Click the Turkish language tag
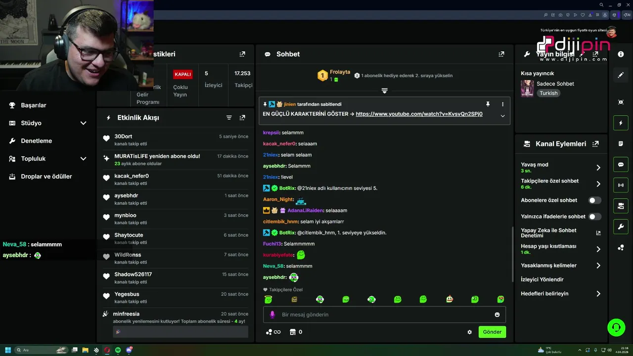This screenshot has width=633, height=356. 548,93
